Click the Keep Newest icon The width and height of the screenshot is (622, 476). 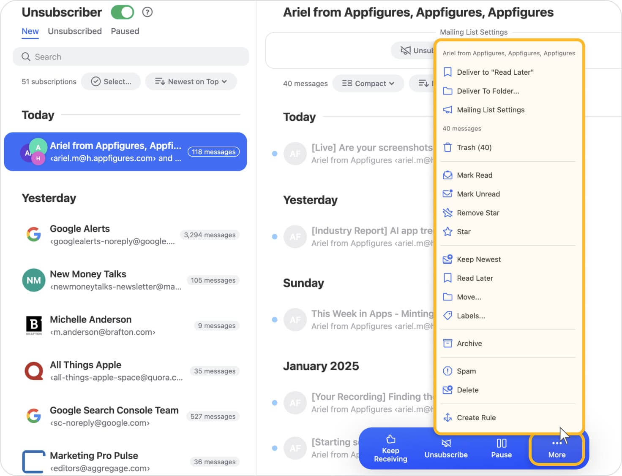point(447,260)
